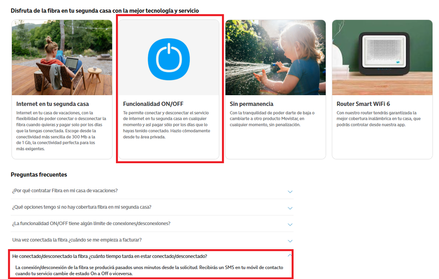
Task: Expand the chevron for cobertura fibra question
Action: (290, 208)
